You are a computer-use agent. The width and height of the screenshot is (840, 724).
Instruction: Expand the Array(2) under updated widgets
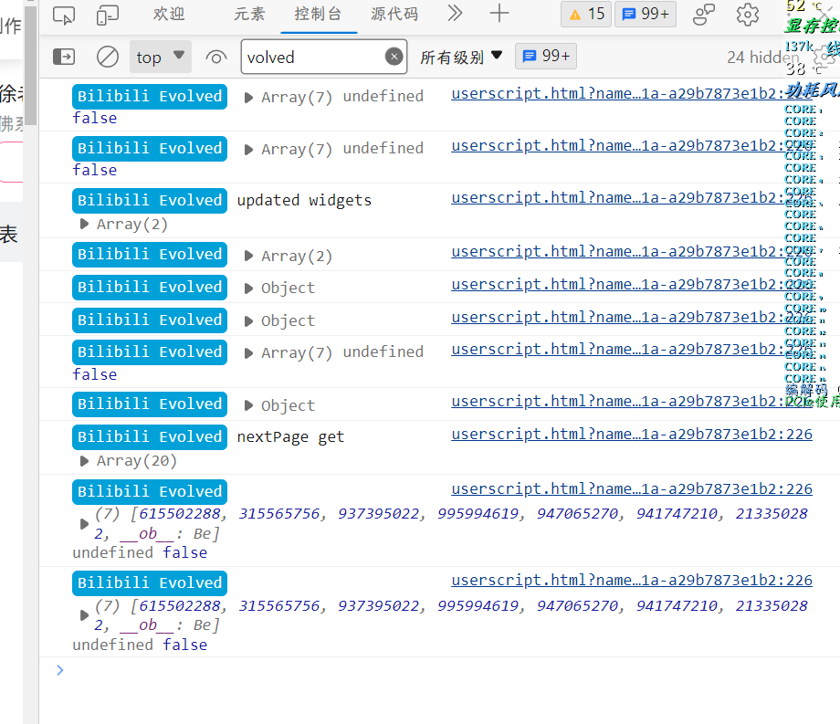tap(84, 224)
